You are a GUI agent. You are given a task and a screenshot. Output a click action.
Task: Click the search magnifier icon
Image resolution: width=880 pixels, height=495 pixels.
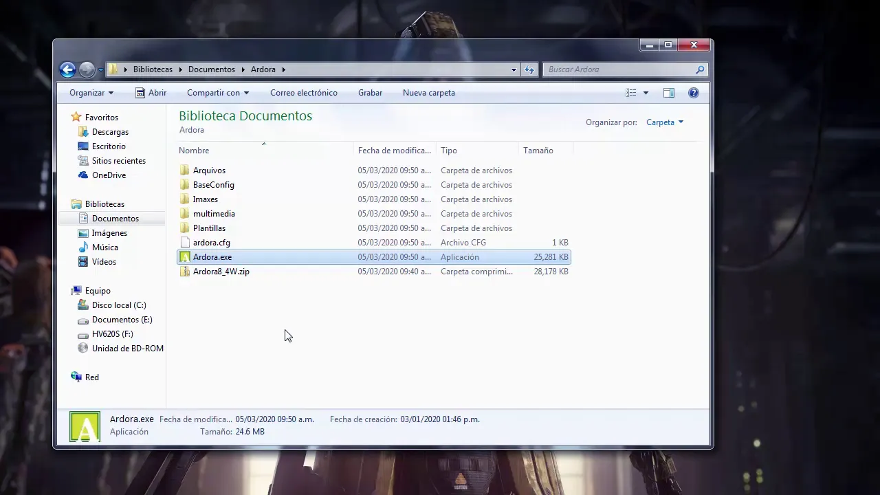click(701, 69)
